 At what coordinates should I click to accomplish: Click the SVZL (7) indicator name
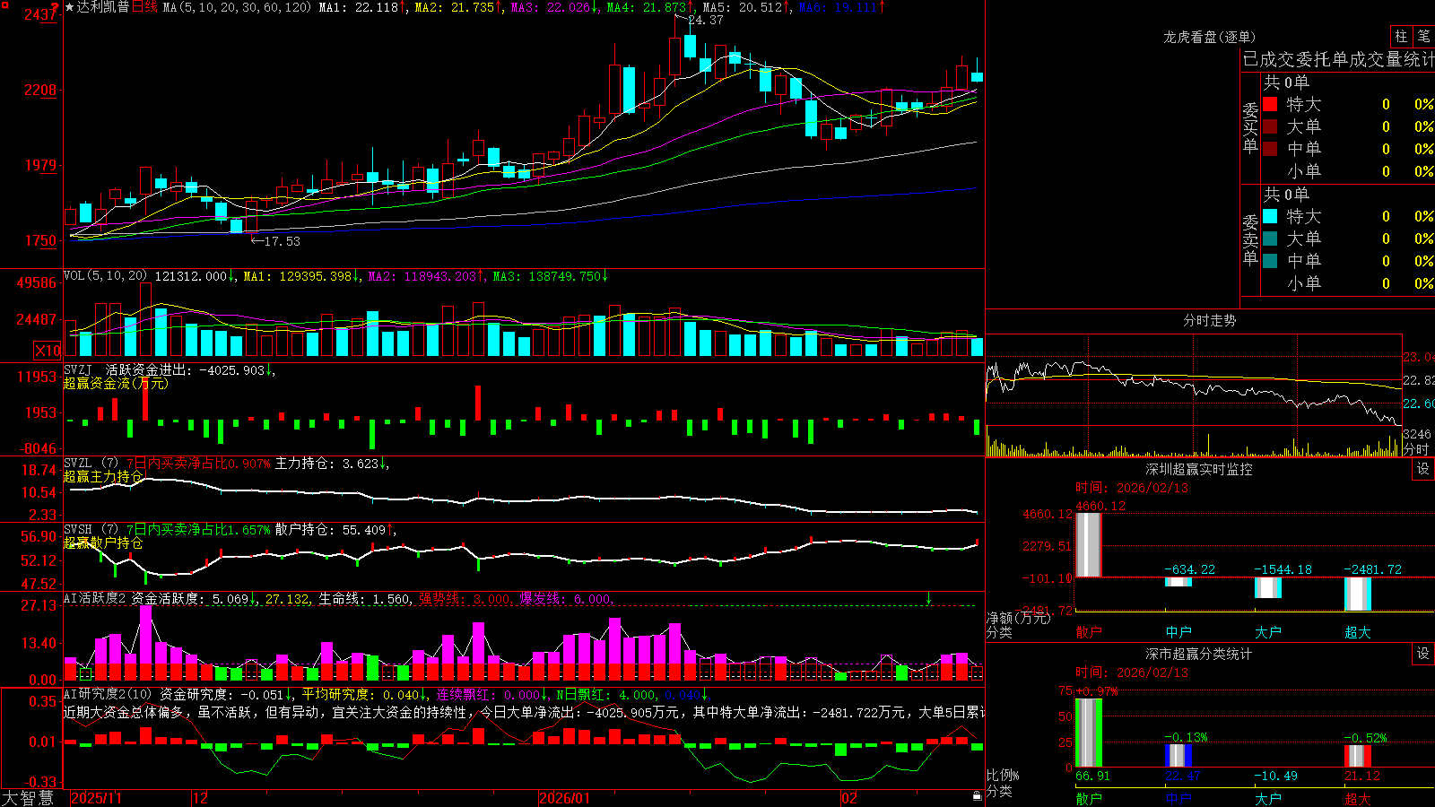pos(91,464)
